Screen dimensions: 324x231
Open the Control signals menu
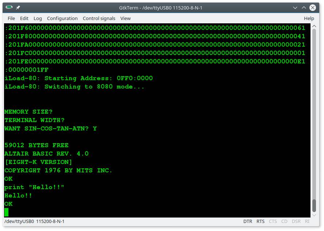click(x=99, y=18)
